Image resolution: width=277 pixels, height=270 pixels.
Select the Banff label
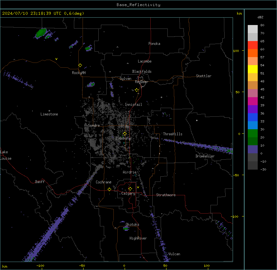click(40, 182)
